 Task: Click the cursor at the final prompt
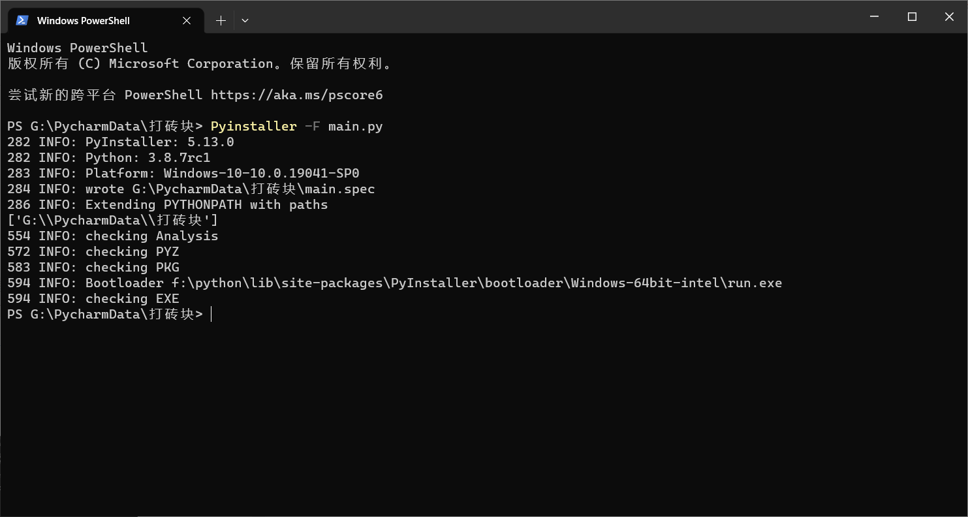(211, 314)
